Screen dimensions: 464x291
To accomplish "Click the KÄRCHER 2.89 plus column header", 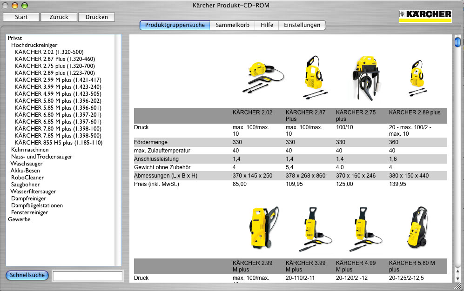I will point(415,112).
